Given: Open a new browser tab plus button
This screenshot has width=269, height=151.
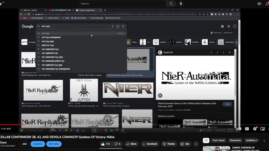Looking at the screenshot, I should [105, 10].
